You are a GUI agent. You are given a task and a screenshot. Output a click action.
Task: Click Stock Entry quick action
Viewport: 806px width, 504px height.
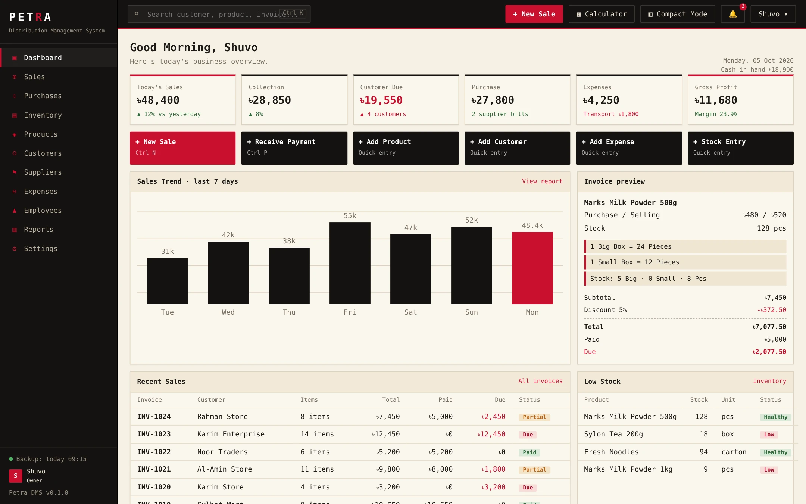(x=741, y=148)
